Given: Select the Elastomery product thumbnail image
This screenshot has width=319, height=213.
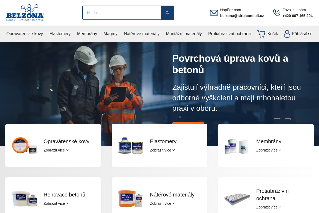Looking at the screenshot, I should pos(131,145).
